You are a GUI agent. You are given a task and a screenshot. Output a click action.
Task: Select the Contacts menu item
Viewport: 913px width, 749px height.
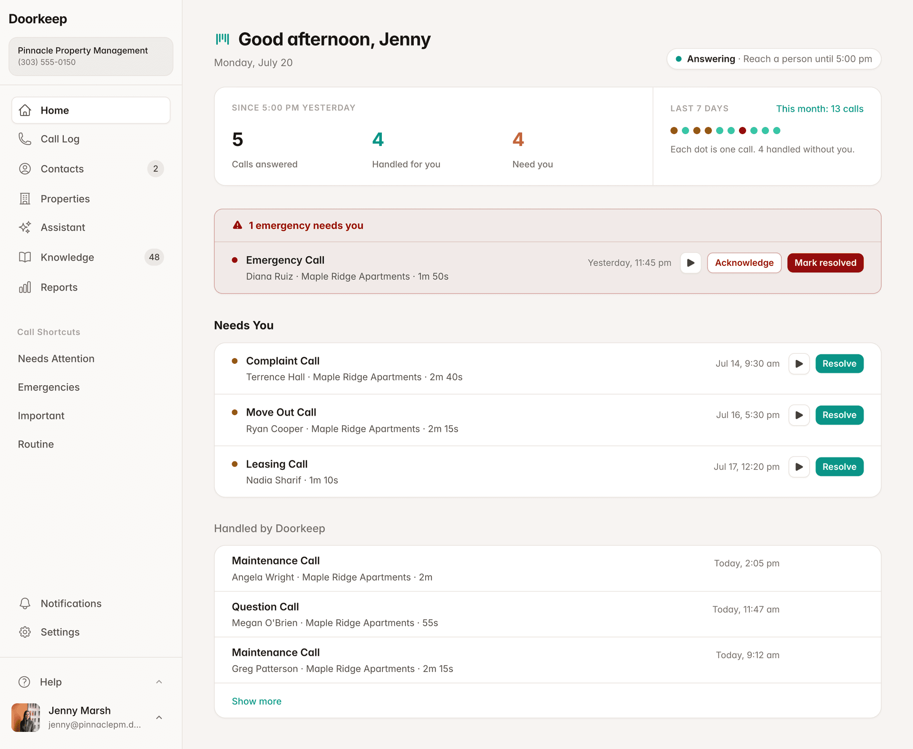click(91, 169)
